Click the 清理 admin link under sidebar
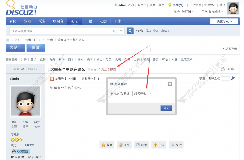This screenshot has height=160, width=244. 38,157
